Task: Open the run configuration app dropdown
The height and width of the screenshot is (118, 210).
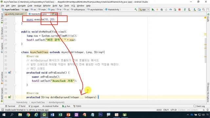Action: point(144,10)
